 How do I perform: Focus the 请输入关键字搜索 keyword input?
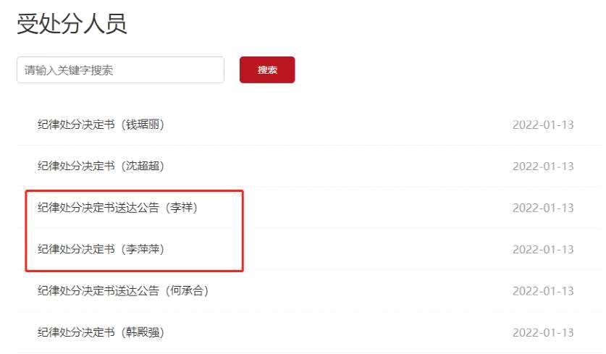click(x=120, y=69)
